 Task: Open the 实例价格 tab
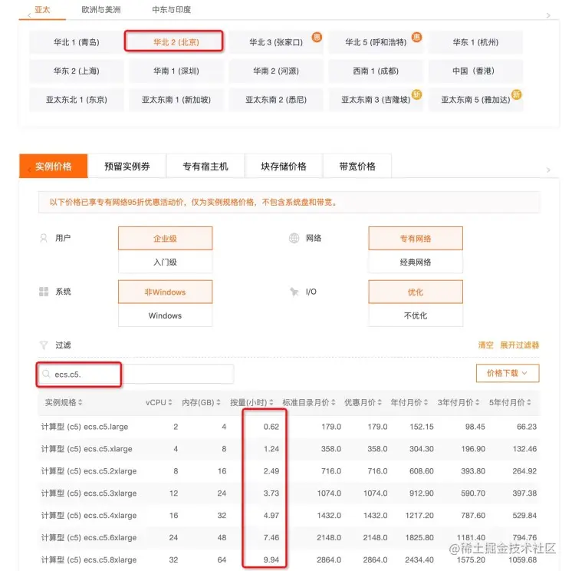coord(53,166)
